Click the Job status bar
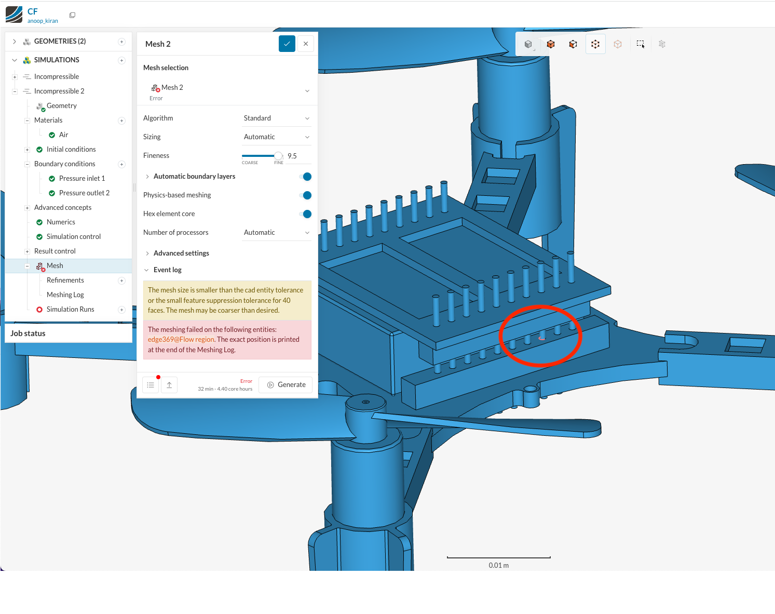 [28, 333]
